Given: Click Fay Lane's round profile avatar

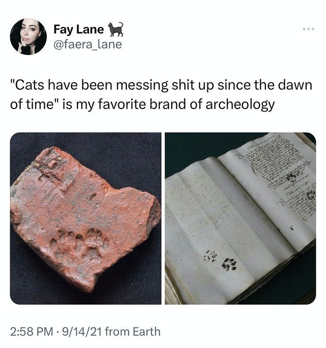Looking at the screenshot, I should [x=28, y=37].
